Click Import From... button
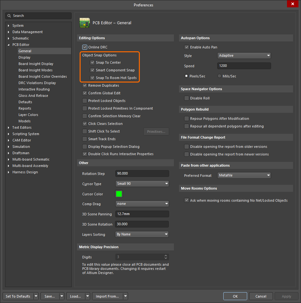301x303 pixels. (107, 296)
